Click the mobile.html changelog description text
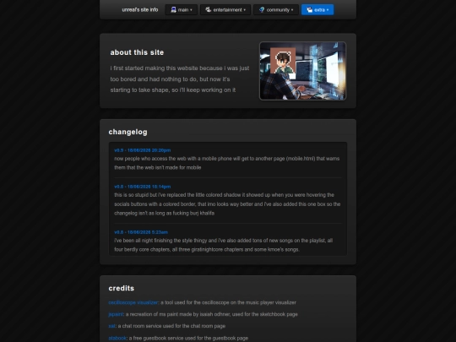Image resolution: width=456 pixels, height=342 pixels. [x=227, y=163]
